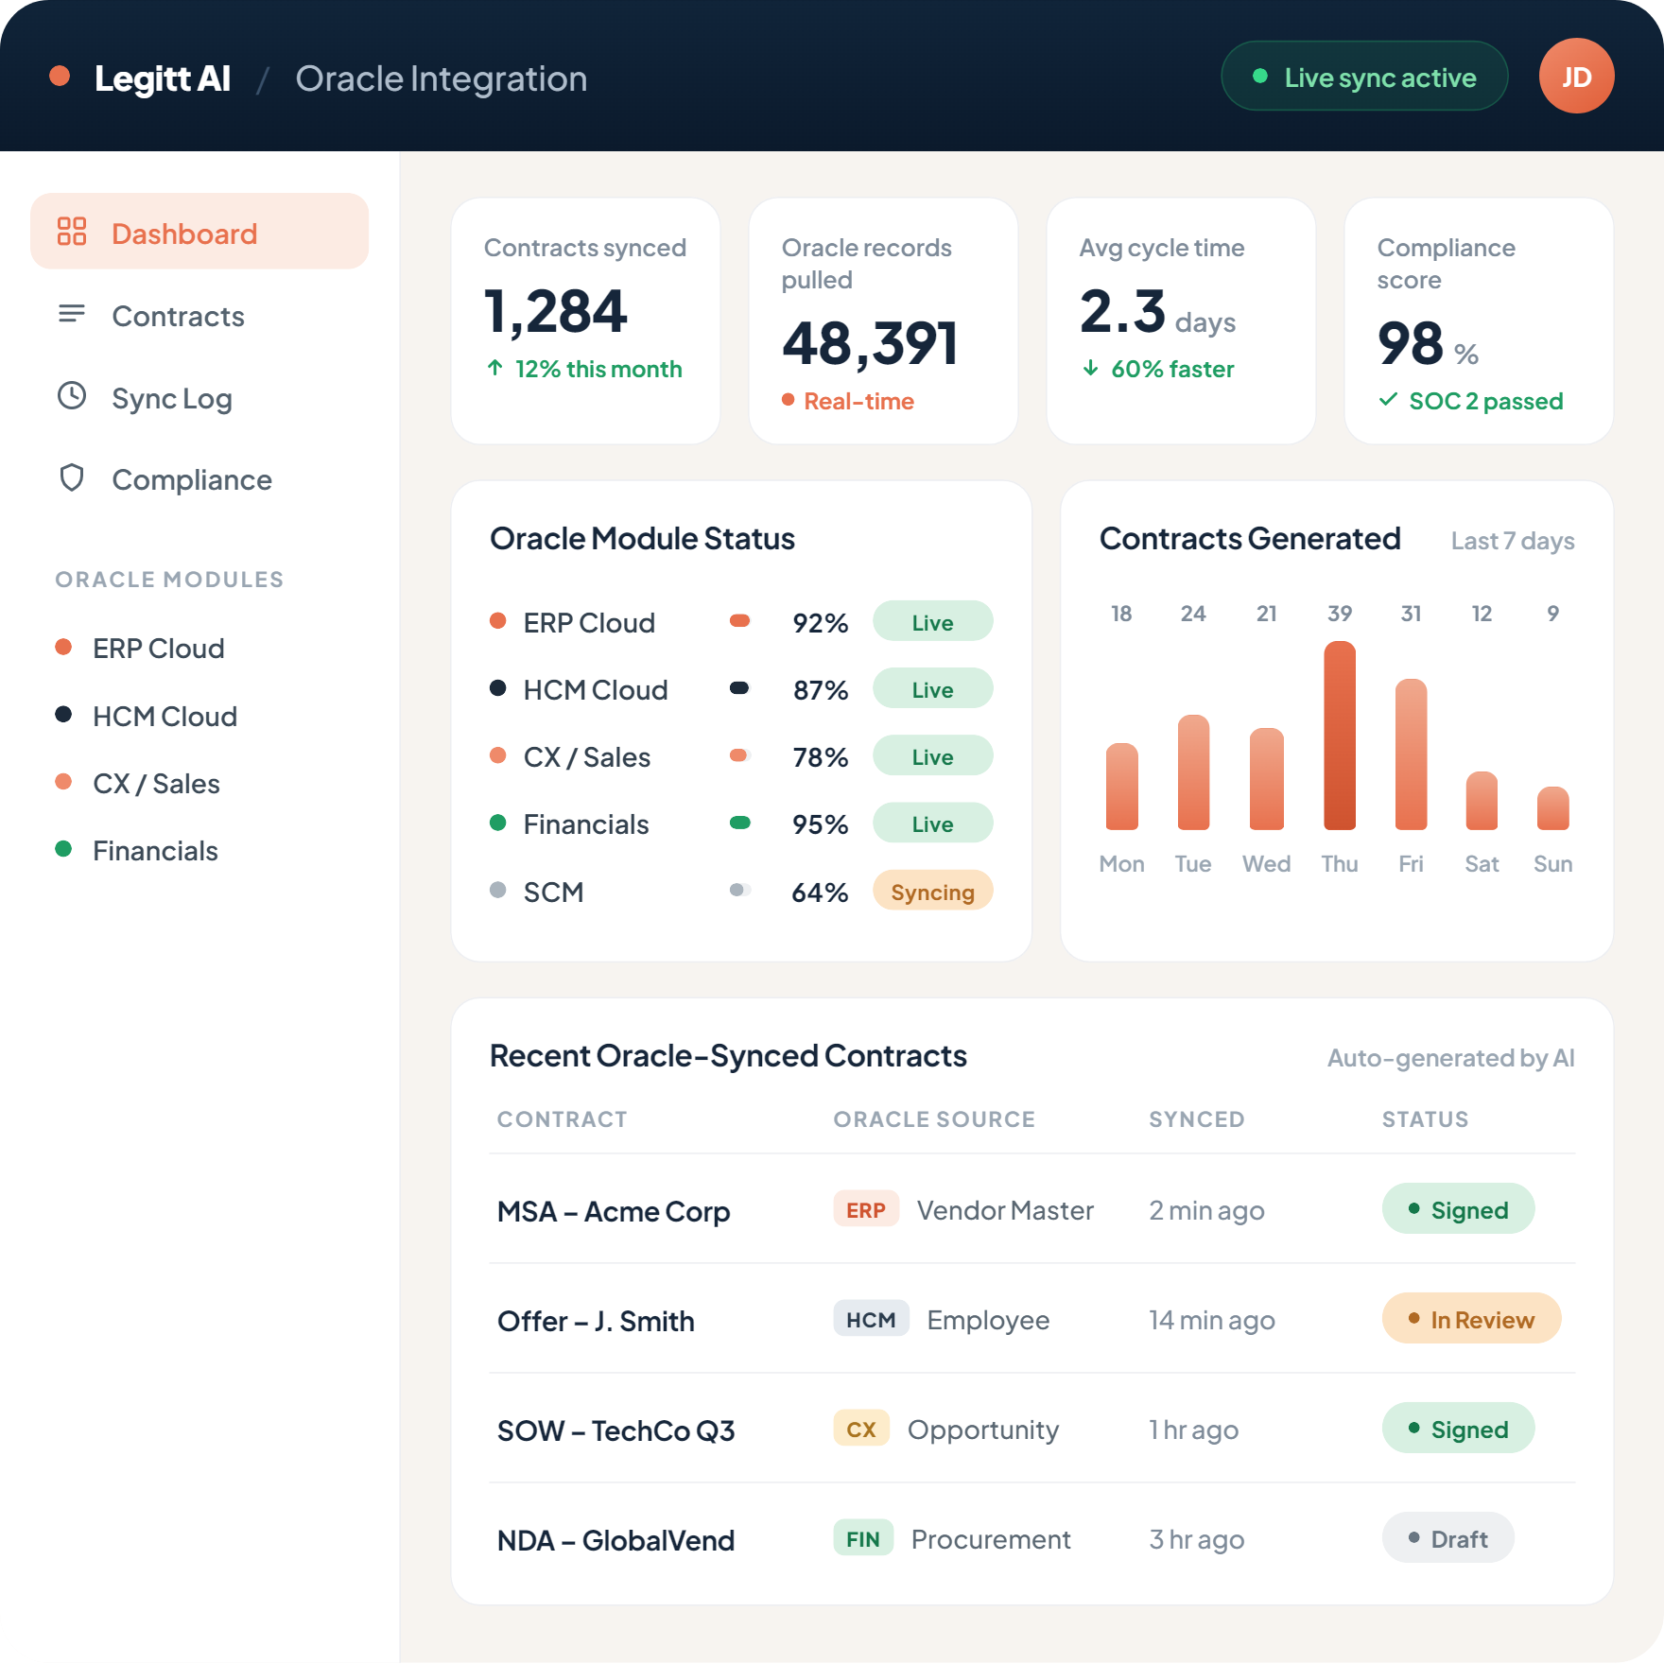This screenshot has width=1664, height=1664.
Task: Click Signed status for SOW – TechCo Q3
Action: tap(1458, 1429)
